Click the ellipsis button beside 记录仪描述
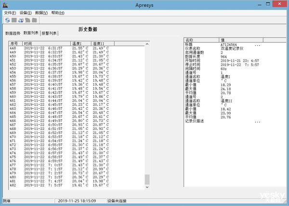Viewport: 289px width, 206px height. coord(258,122)
